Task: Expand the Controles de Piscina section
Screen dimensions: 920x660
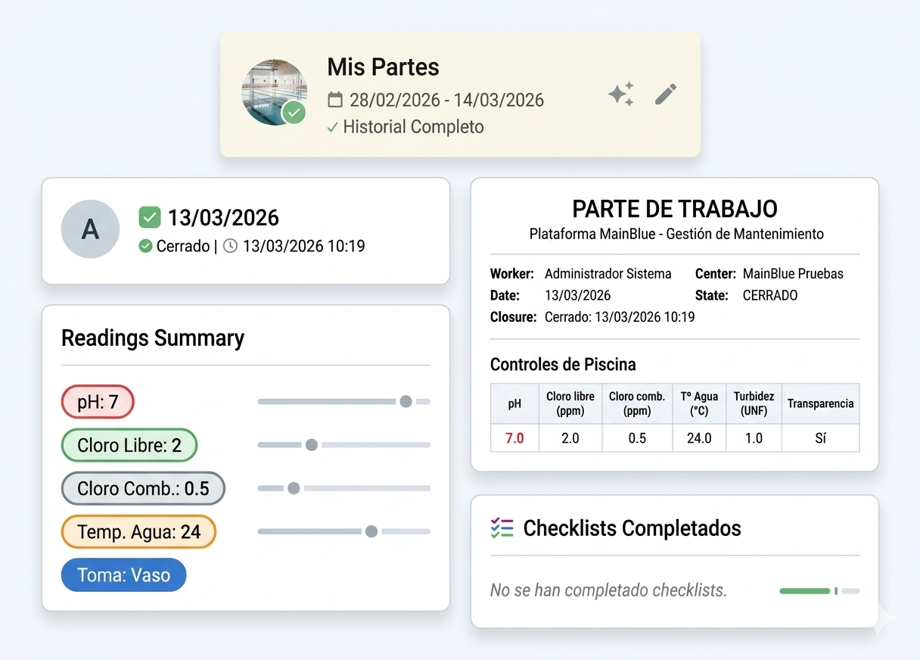Action: coord(564,364)
